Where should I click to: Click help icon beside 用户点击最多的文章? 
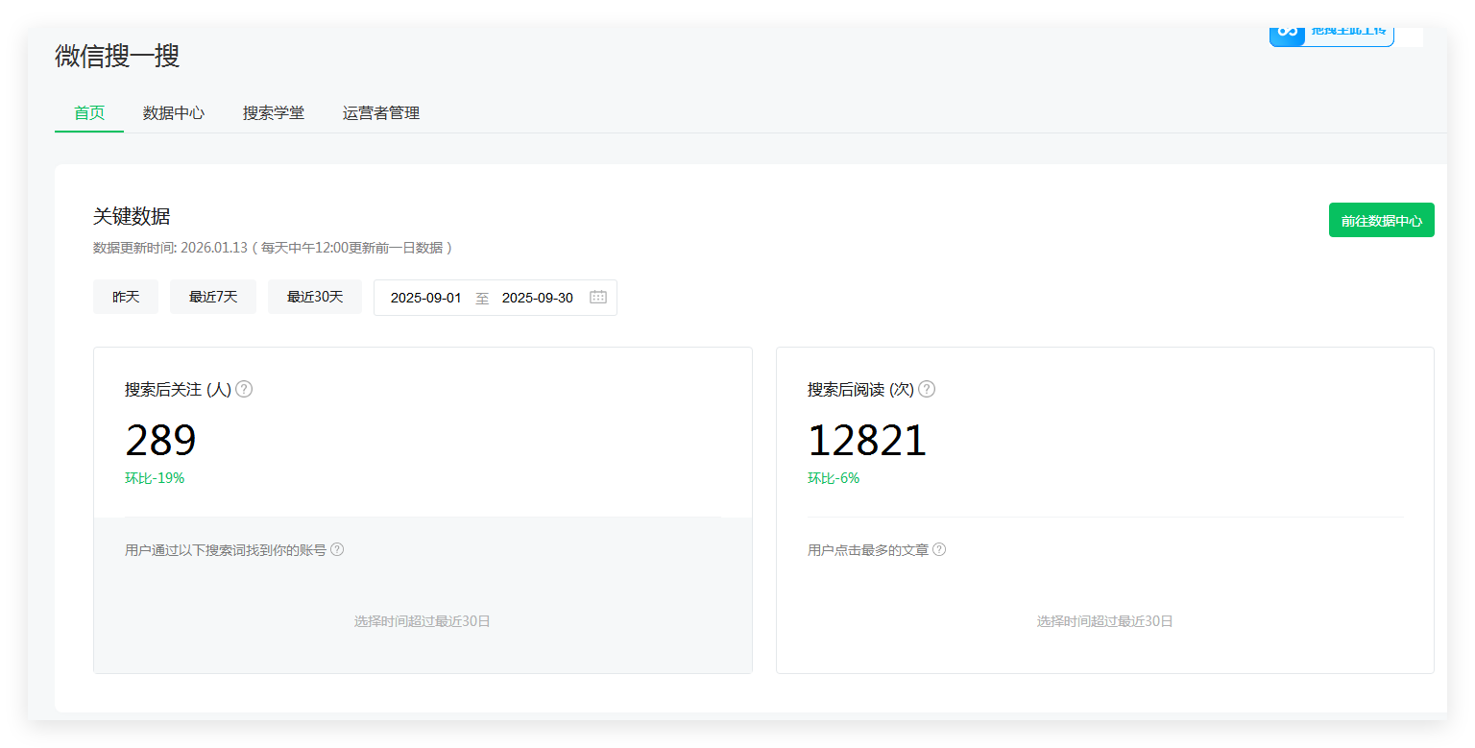(x=939, y=549)
